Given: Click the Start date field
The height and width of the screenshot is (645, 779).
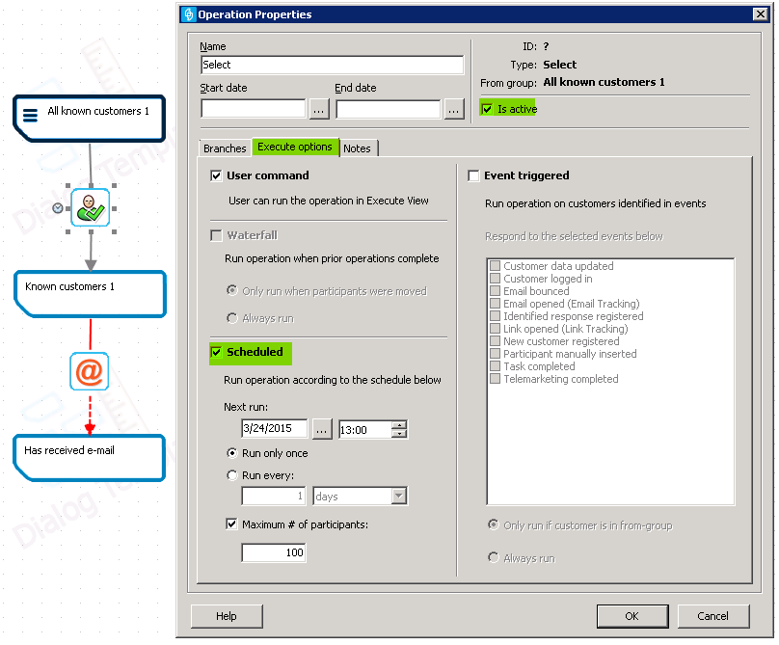Looking at the screenshot, I should pyautogui.click(x=253, y=109).
